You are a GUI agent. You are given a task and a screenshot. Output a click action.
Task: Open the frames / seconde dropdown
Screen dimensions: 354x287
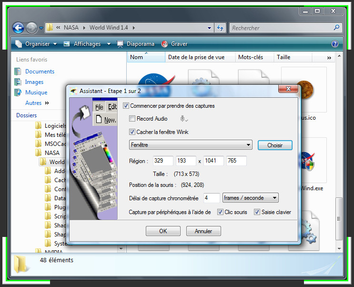coord(251,198)
